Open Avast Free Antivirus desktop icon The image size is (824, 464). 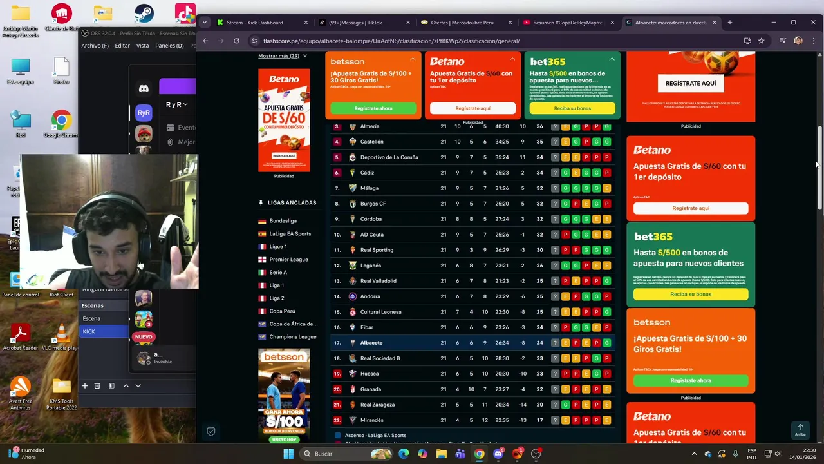[x=21, y=393]
